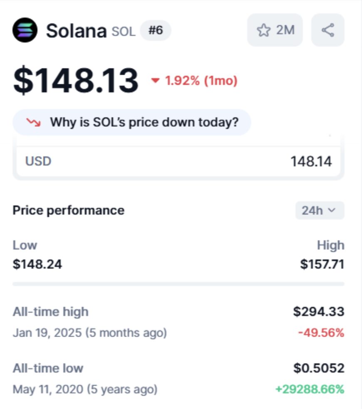Click the $148.13 main price

[x=76, y=80]
